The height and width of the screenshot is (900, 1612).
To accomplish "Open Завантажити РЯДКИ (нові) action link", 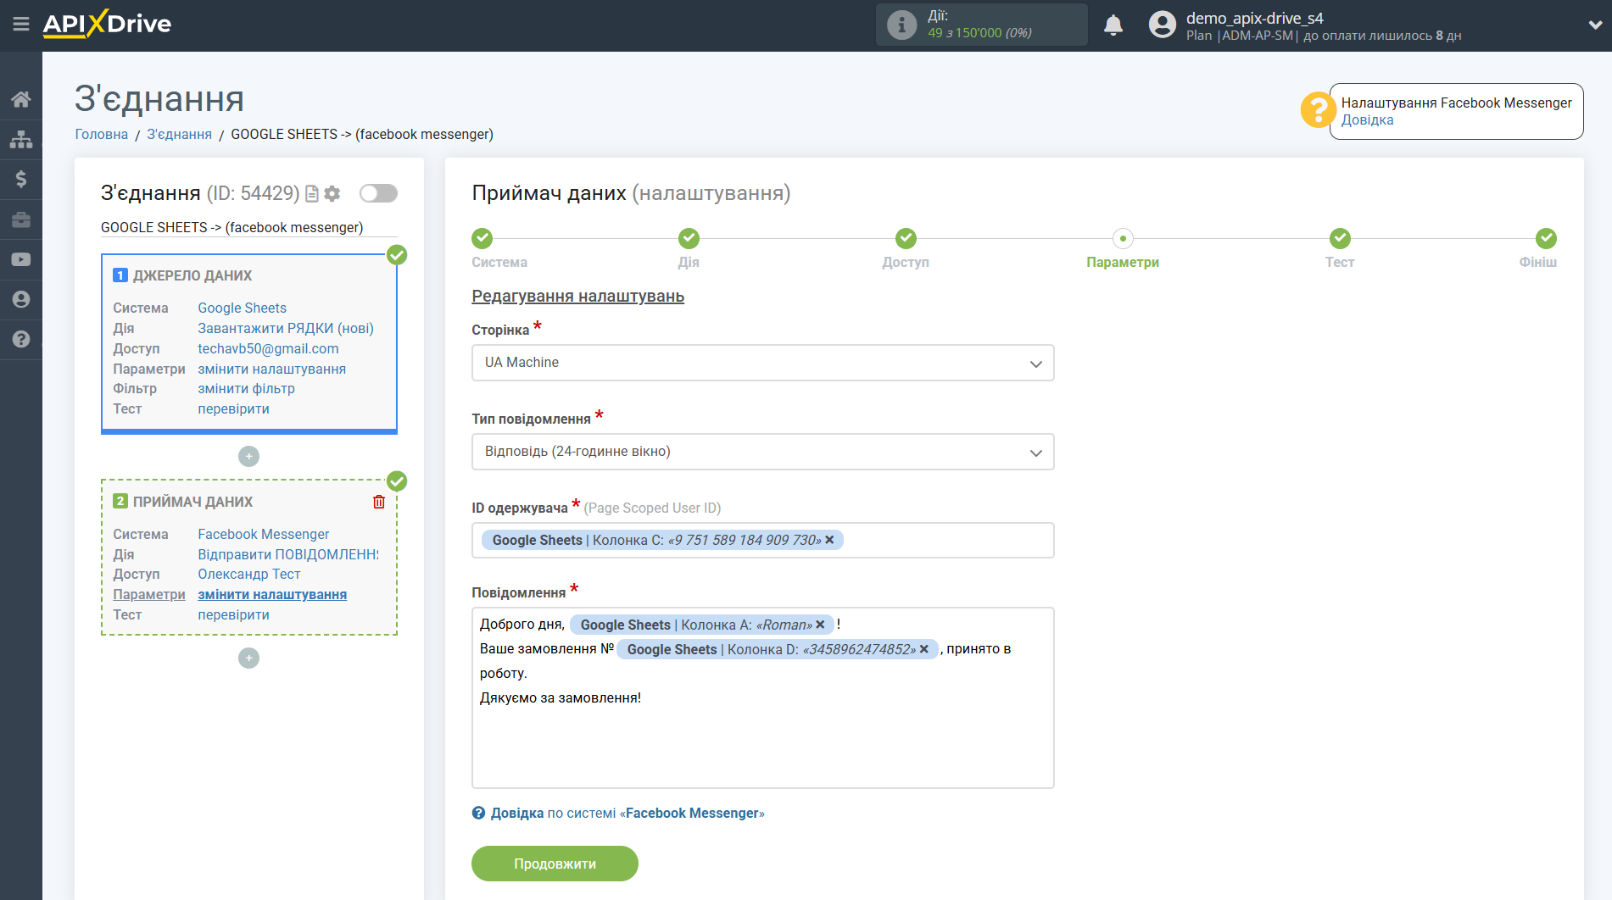I will click(286, 328).
